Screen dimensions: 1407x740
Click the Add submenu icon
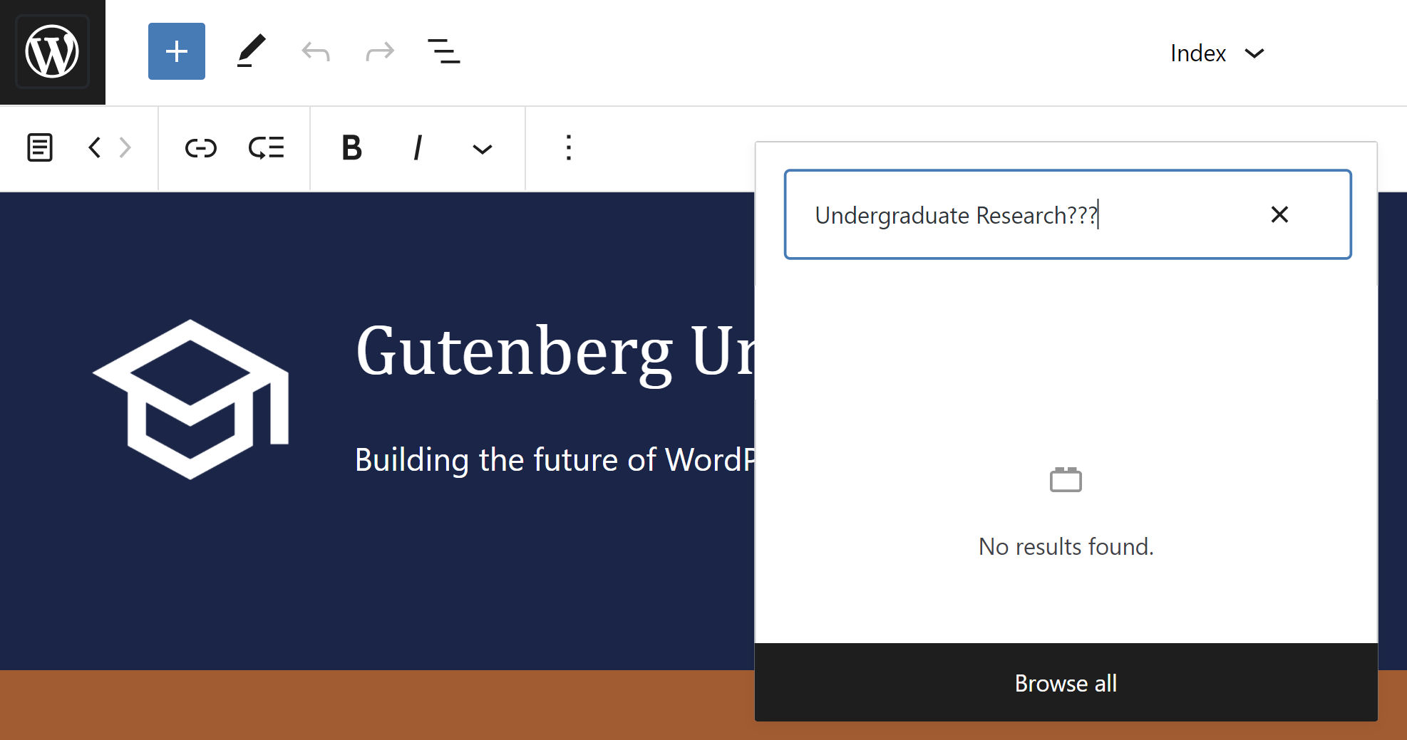[x=267, y=148]
